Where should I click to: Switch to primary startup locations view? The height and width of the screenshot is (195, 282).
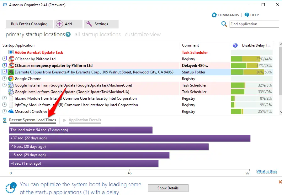35,34
